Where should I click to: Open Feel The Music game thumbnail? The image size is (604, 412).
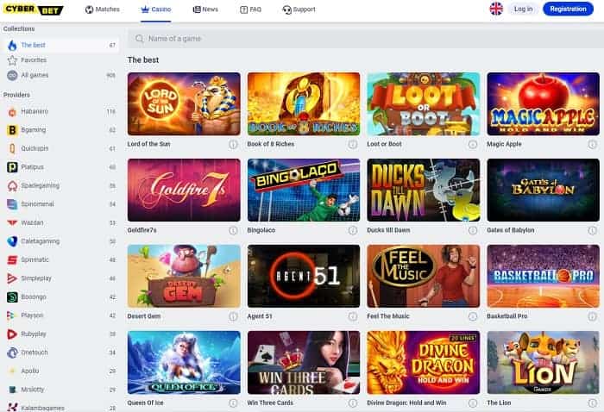click(x=424, y=276)
